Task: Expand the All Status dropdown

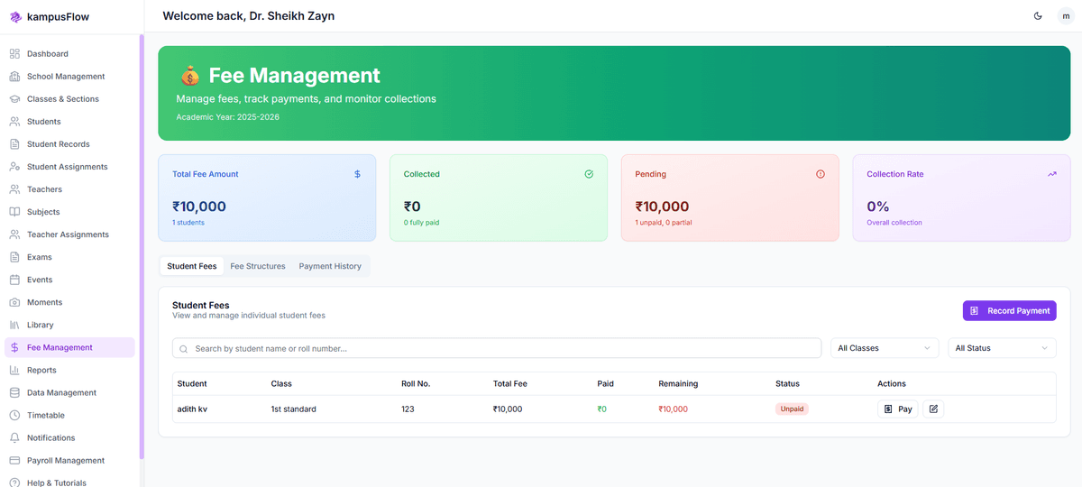Action: [x=1002, y=348]
